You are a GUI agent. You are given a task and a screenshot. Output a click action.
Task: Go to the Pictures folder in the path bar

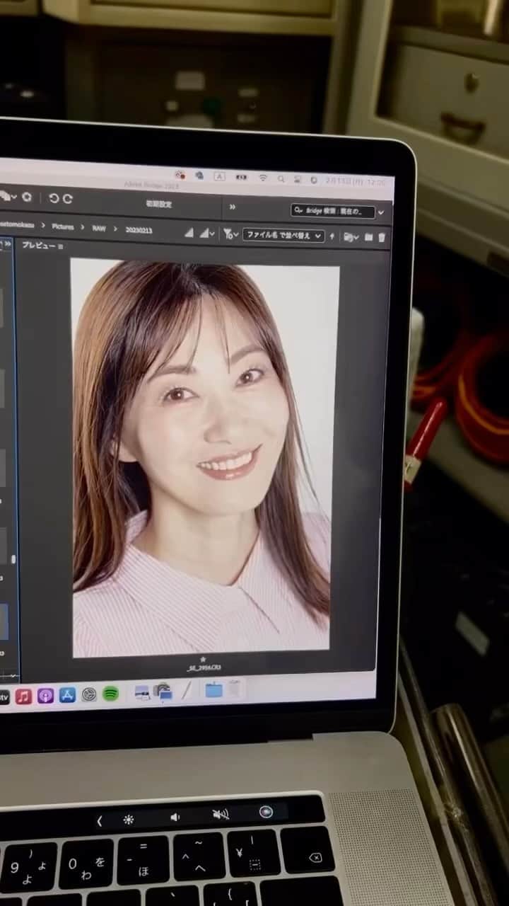(x=62, y=227)
